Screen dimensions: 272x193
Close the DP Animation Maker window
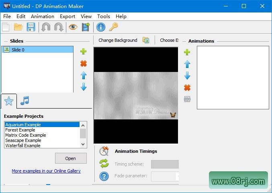(262, 6)
